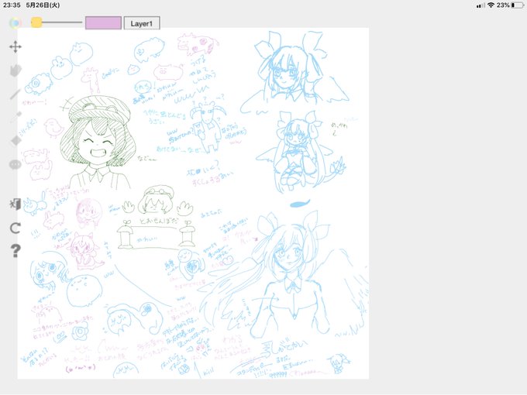The width and height of the screenshot is (527, 395).
Task: Open the color wheel picker
Action: [x=15, y=22]
